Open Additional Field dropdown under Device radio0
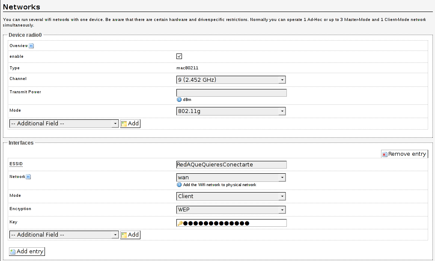Screen dimensions: 435x261 click(64, 124)
